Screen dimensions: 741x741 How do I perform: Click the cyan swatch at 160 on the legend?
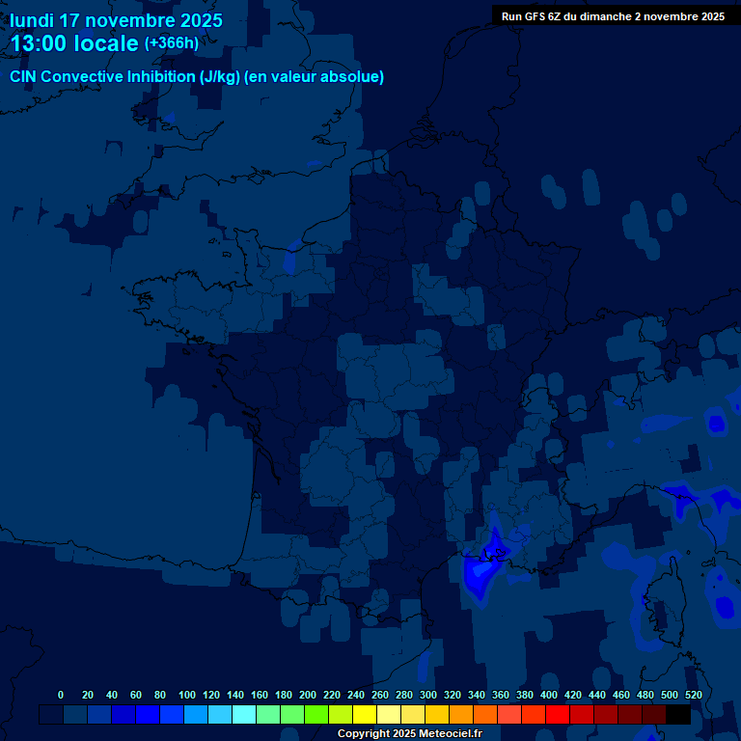[x=268, y=714]
